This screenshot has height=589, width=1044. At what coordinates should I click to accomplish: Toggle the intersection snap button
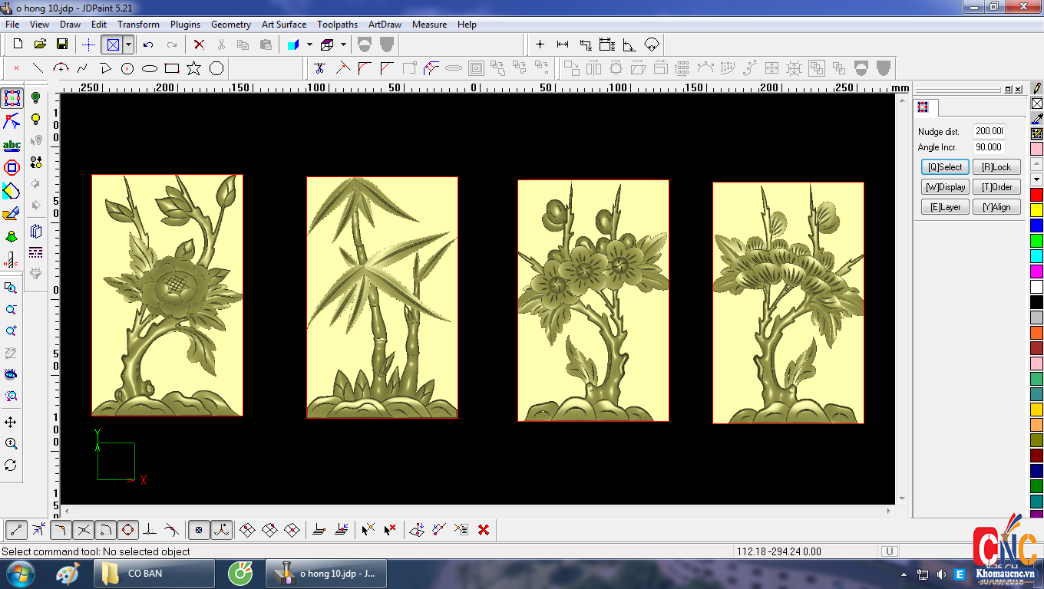84,529
